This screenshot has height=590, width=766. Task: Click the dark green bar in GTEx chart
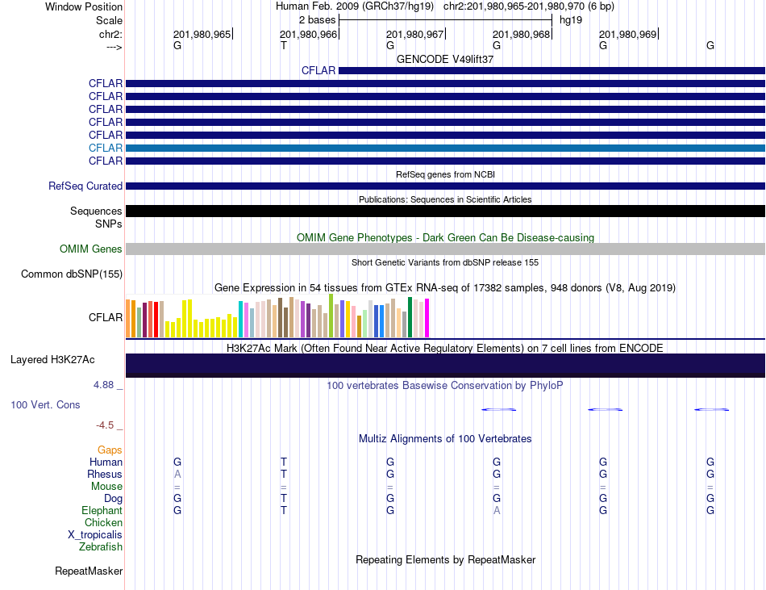pos(410,317)
